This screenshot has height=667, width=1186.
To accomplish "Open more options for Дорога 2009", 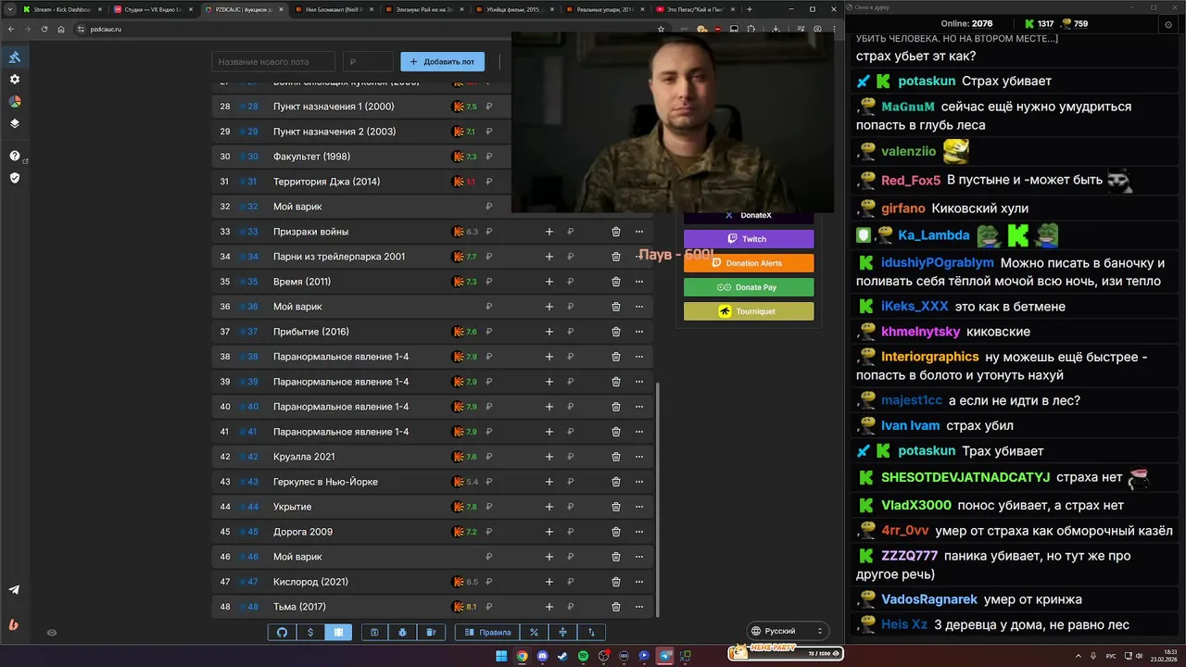I will pyautogui.click(x=639, y=532).
